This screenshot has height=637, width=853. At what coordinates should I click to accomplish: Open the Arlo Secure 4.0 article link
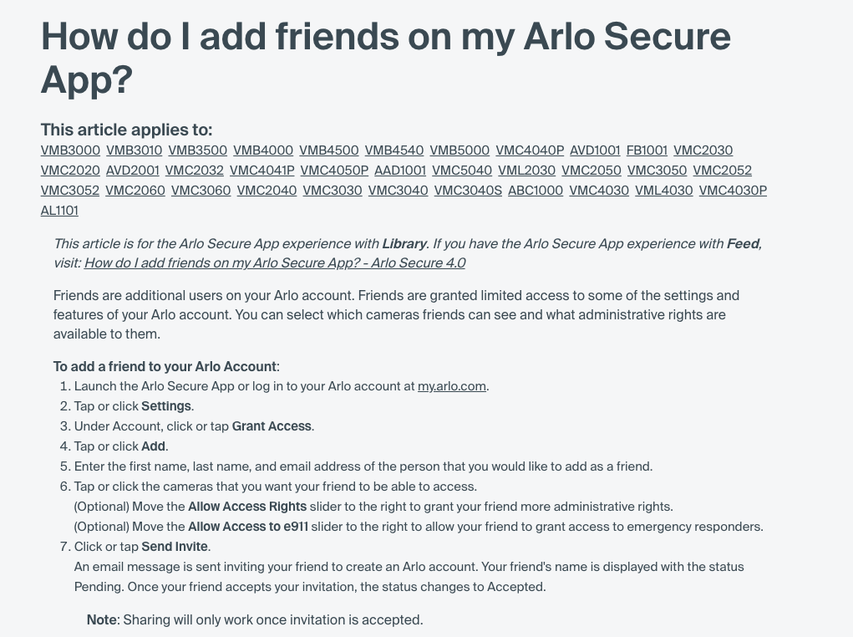pyautogui.click(x=275, y=263)
